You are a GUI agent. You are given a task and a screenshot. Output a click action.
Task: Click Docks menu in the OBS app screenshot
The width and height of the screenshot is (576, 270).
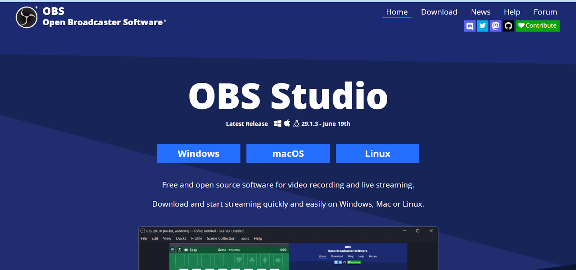181,238
